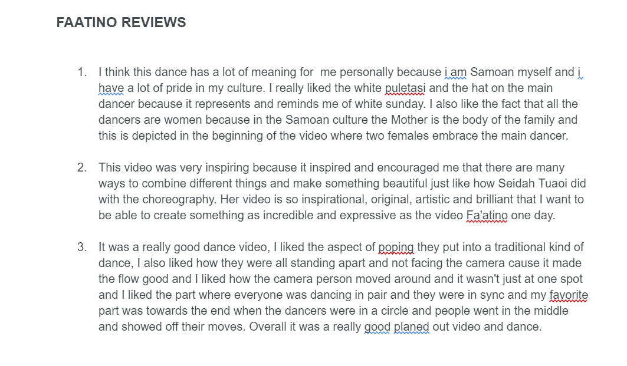The image size is (627, 366).
Task: Click the grammar-flagged word 'planed'
Action: pos(411,327)
